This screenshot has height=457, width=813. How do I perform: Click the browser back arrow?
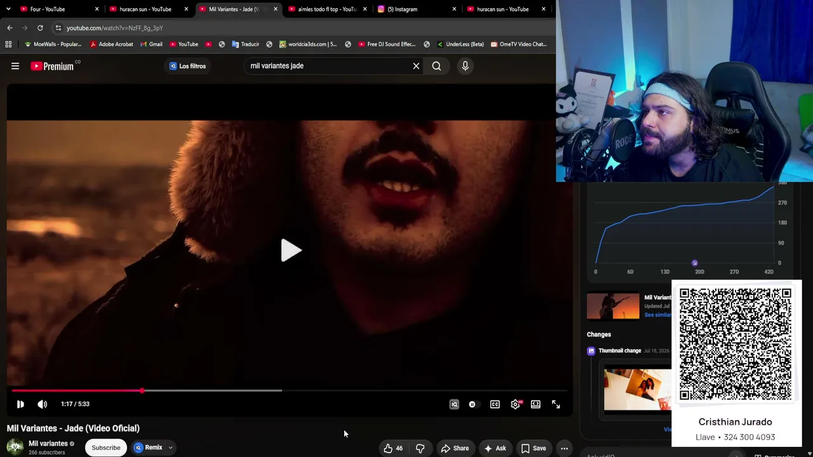click(10, 28)
